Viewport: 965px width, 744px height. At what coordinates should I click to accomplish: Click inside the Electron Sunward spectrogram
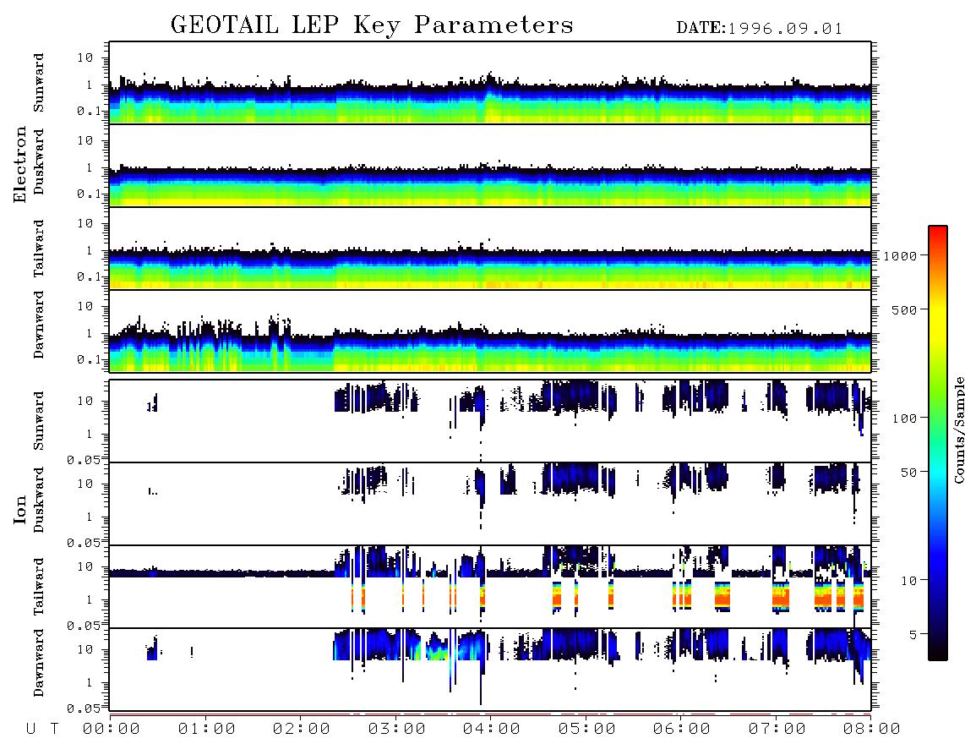[490, 83]
